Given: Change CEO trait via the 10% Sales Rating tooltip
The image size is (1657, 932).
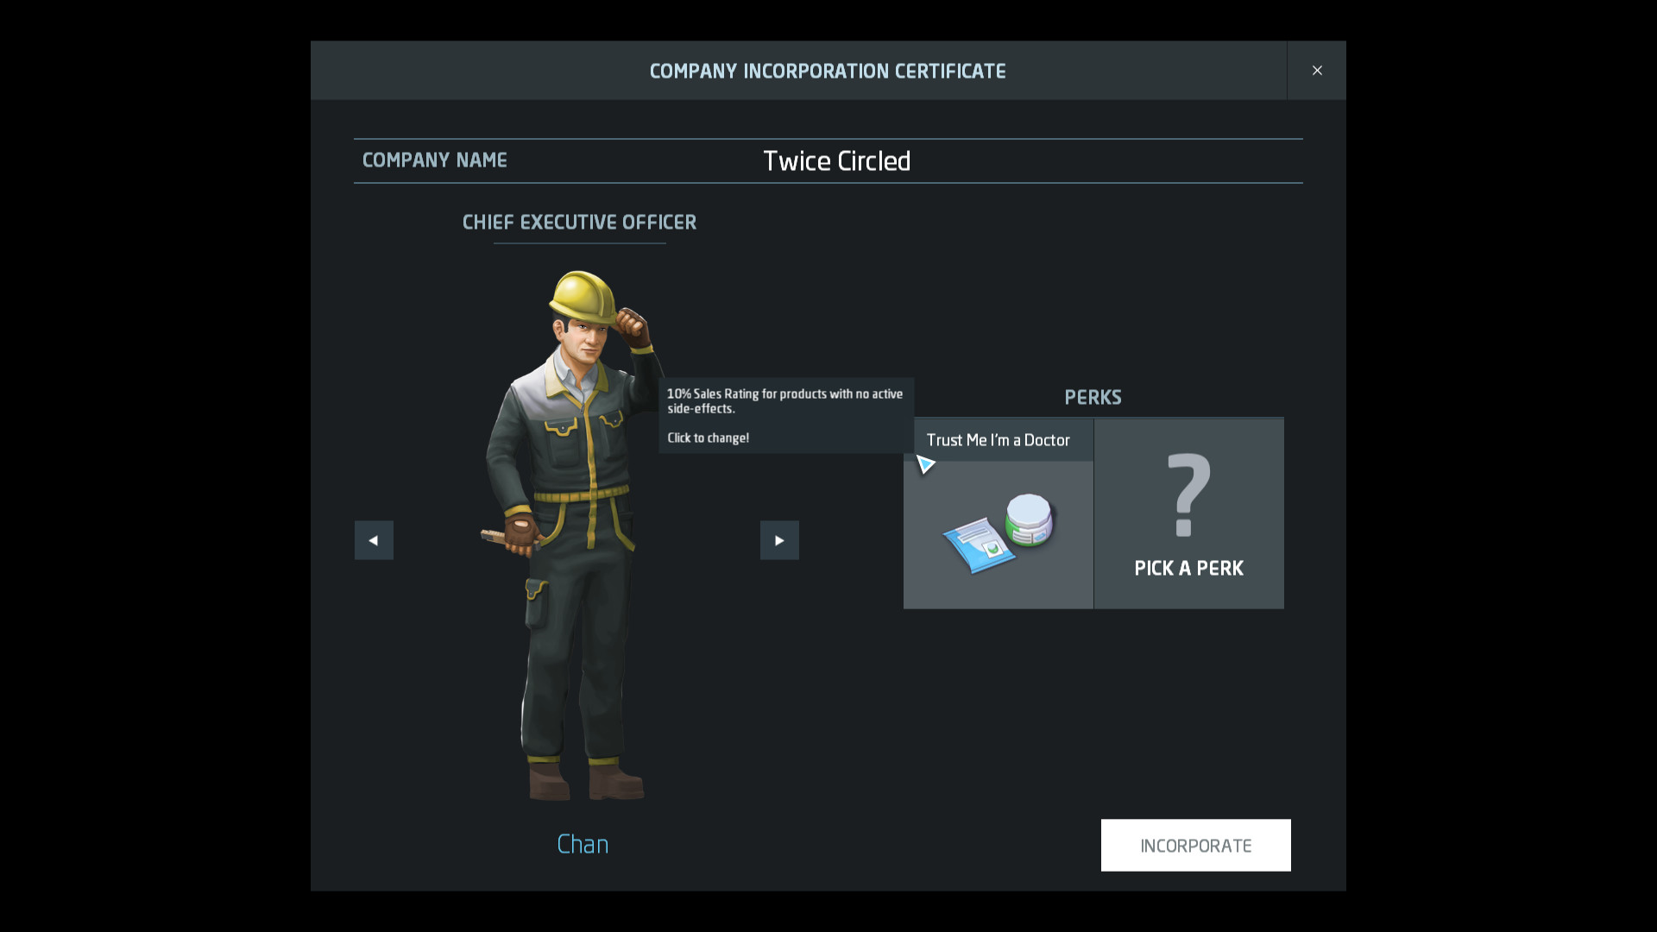Looking at the screenshot, I should (784, 401).
